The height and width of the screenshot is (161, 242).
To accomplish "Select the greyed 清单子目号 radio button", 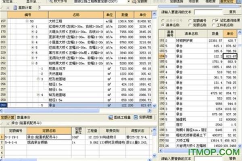I will point(163,21).
